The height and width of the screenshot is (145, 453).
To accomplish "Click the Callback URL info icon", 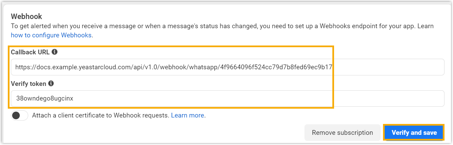I will [x=55, y=52].
